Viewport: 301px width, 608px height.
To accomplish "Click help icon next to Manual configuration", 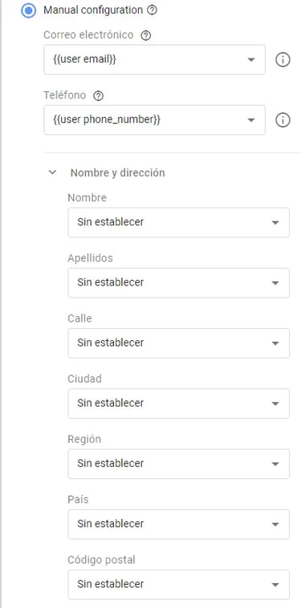I will point(153,10).
